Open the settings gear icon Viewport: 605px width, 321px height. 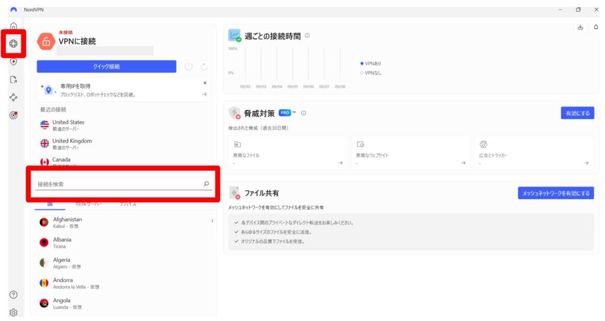click(x=14, y=313)
